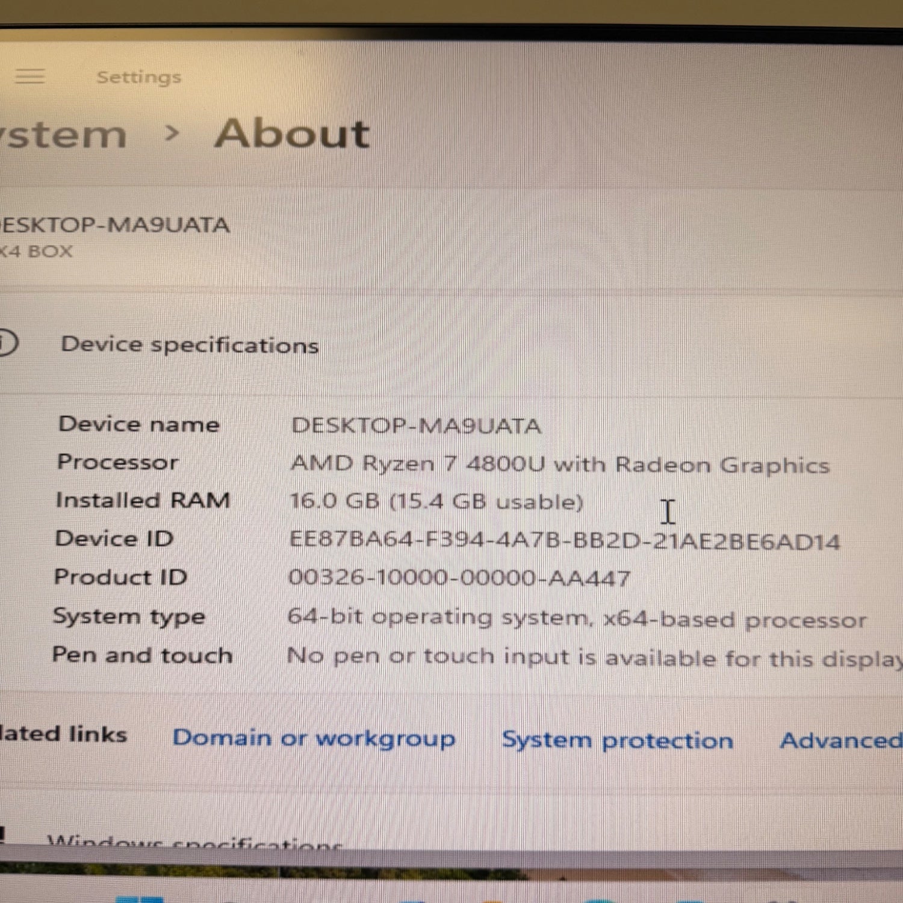Go back to System breadcrumb
903x903 pixels.
[x=62, y=134]
